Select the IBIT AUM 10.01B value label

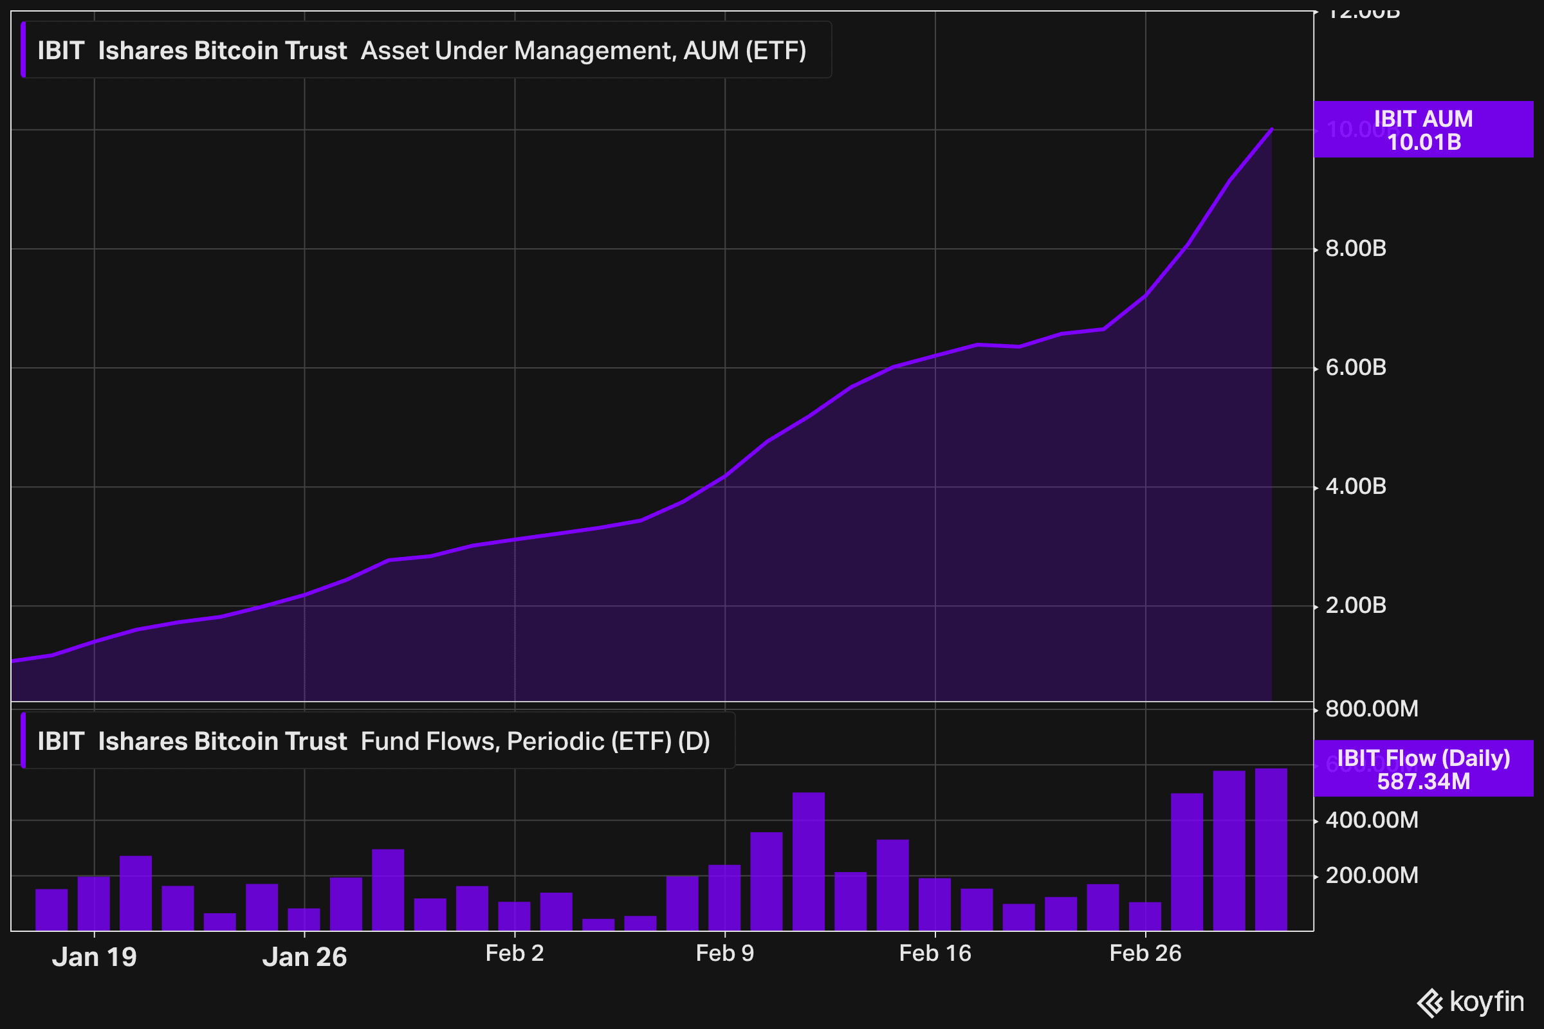(1423, 129)
